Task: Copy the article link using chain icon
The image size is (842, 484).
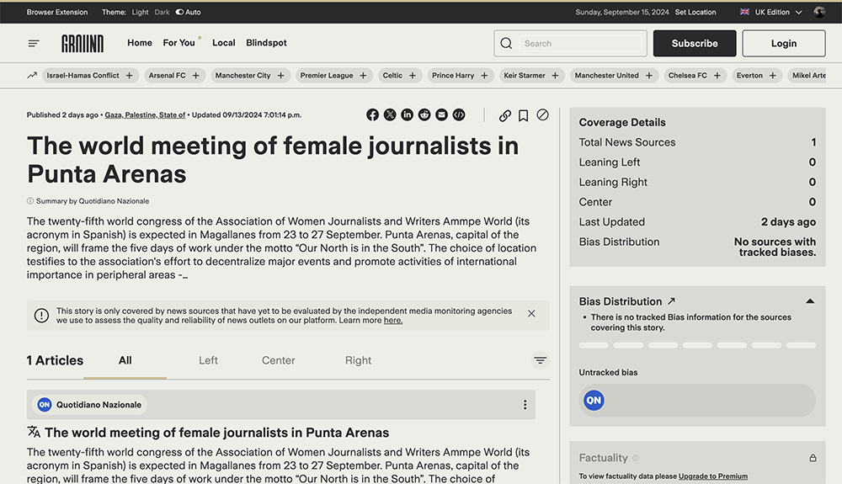Action: (505, 115)
